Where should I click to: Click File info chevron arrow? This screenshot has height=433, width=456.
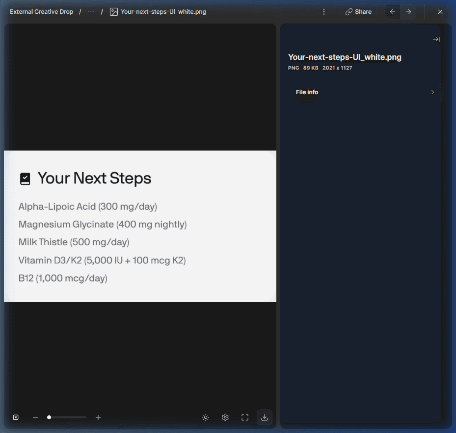point(432,92)
